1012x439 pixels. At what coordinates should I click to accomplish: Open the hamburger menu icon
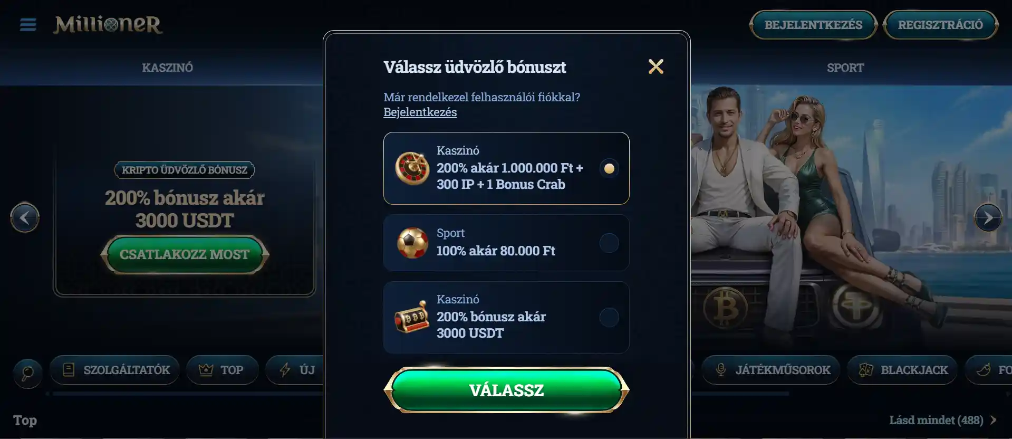pyautogui.click(x=28, y=25)
